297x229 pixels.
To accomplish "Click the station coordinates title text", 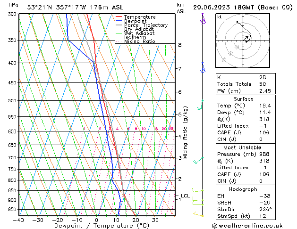I will coord(75,8).
